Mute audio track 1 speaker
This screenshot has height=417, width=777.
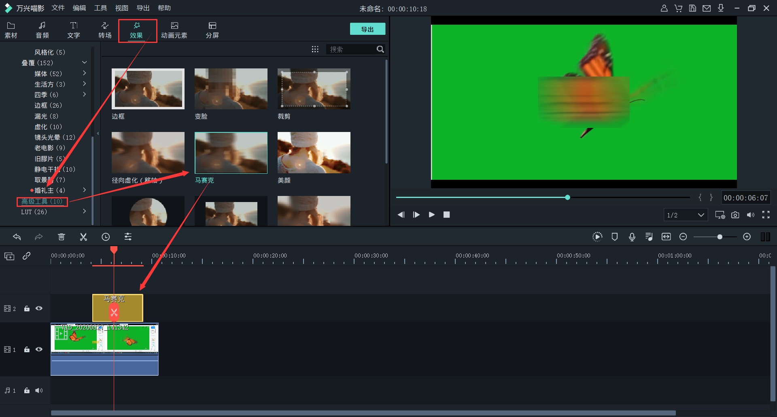click(39, 391)
